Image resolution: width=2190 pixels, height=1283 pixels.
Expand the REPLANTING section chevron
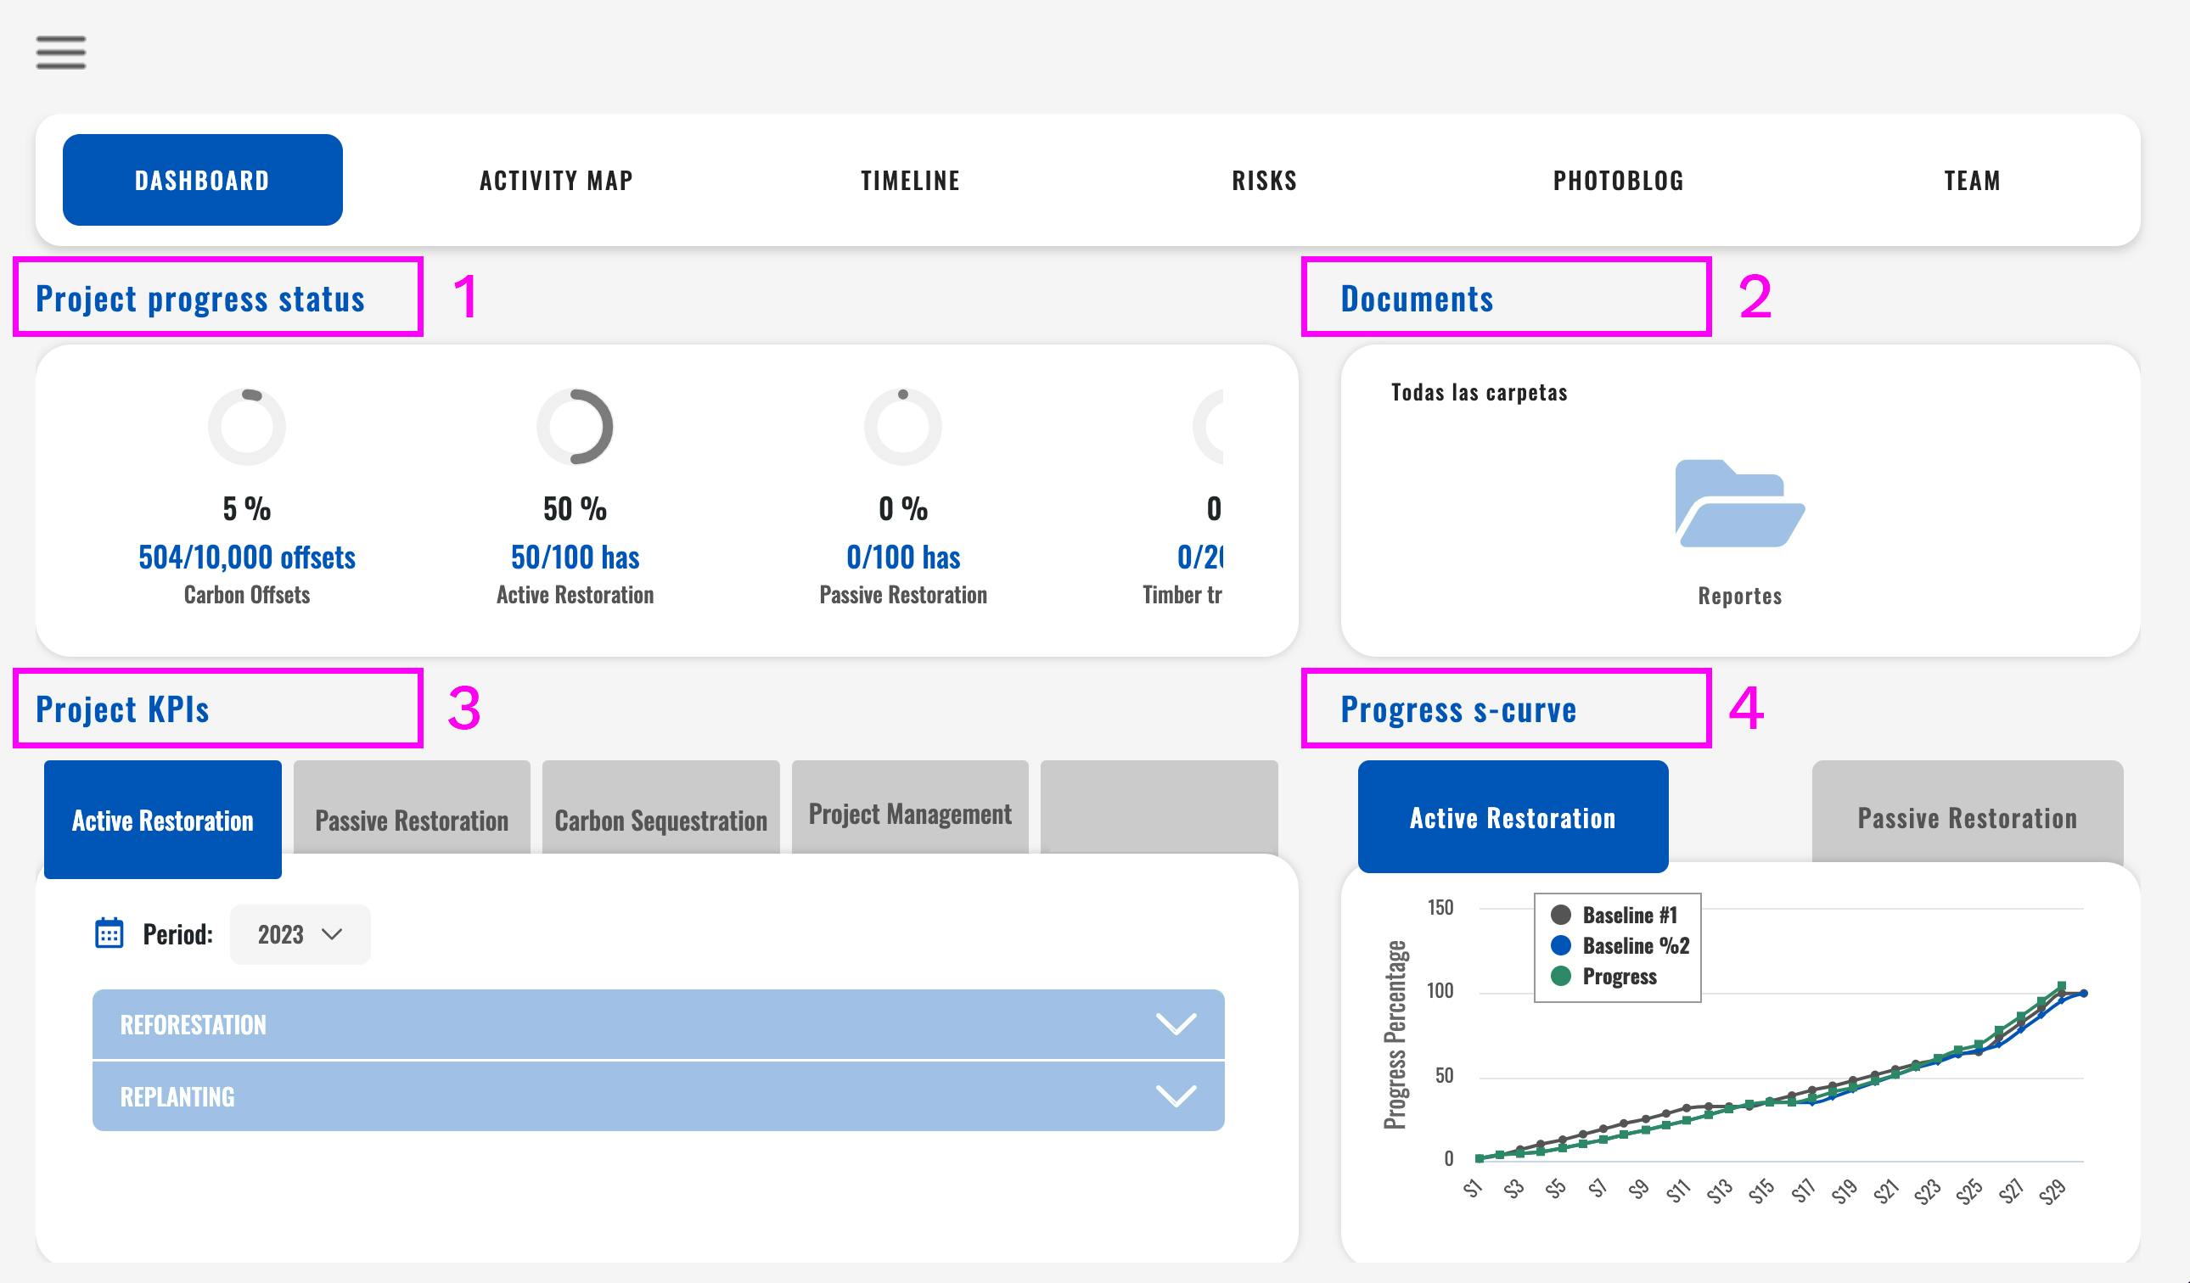pyautogui.click(x=1176, y=1096)
